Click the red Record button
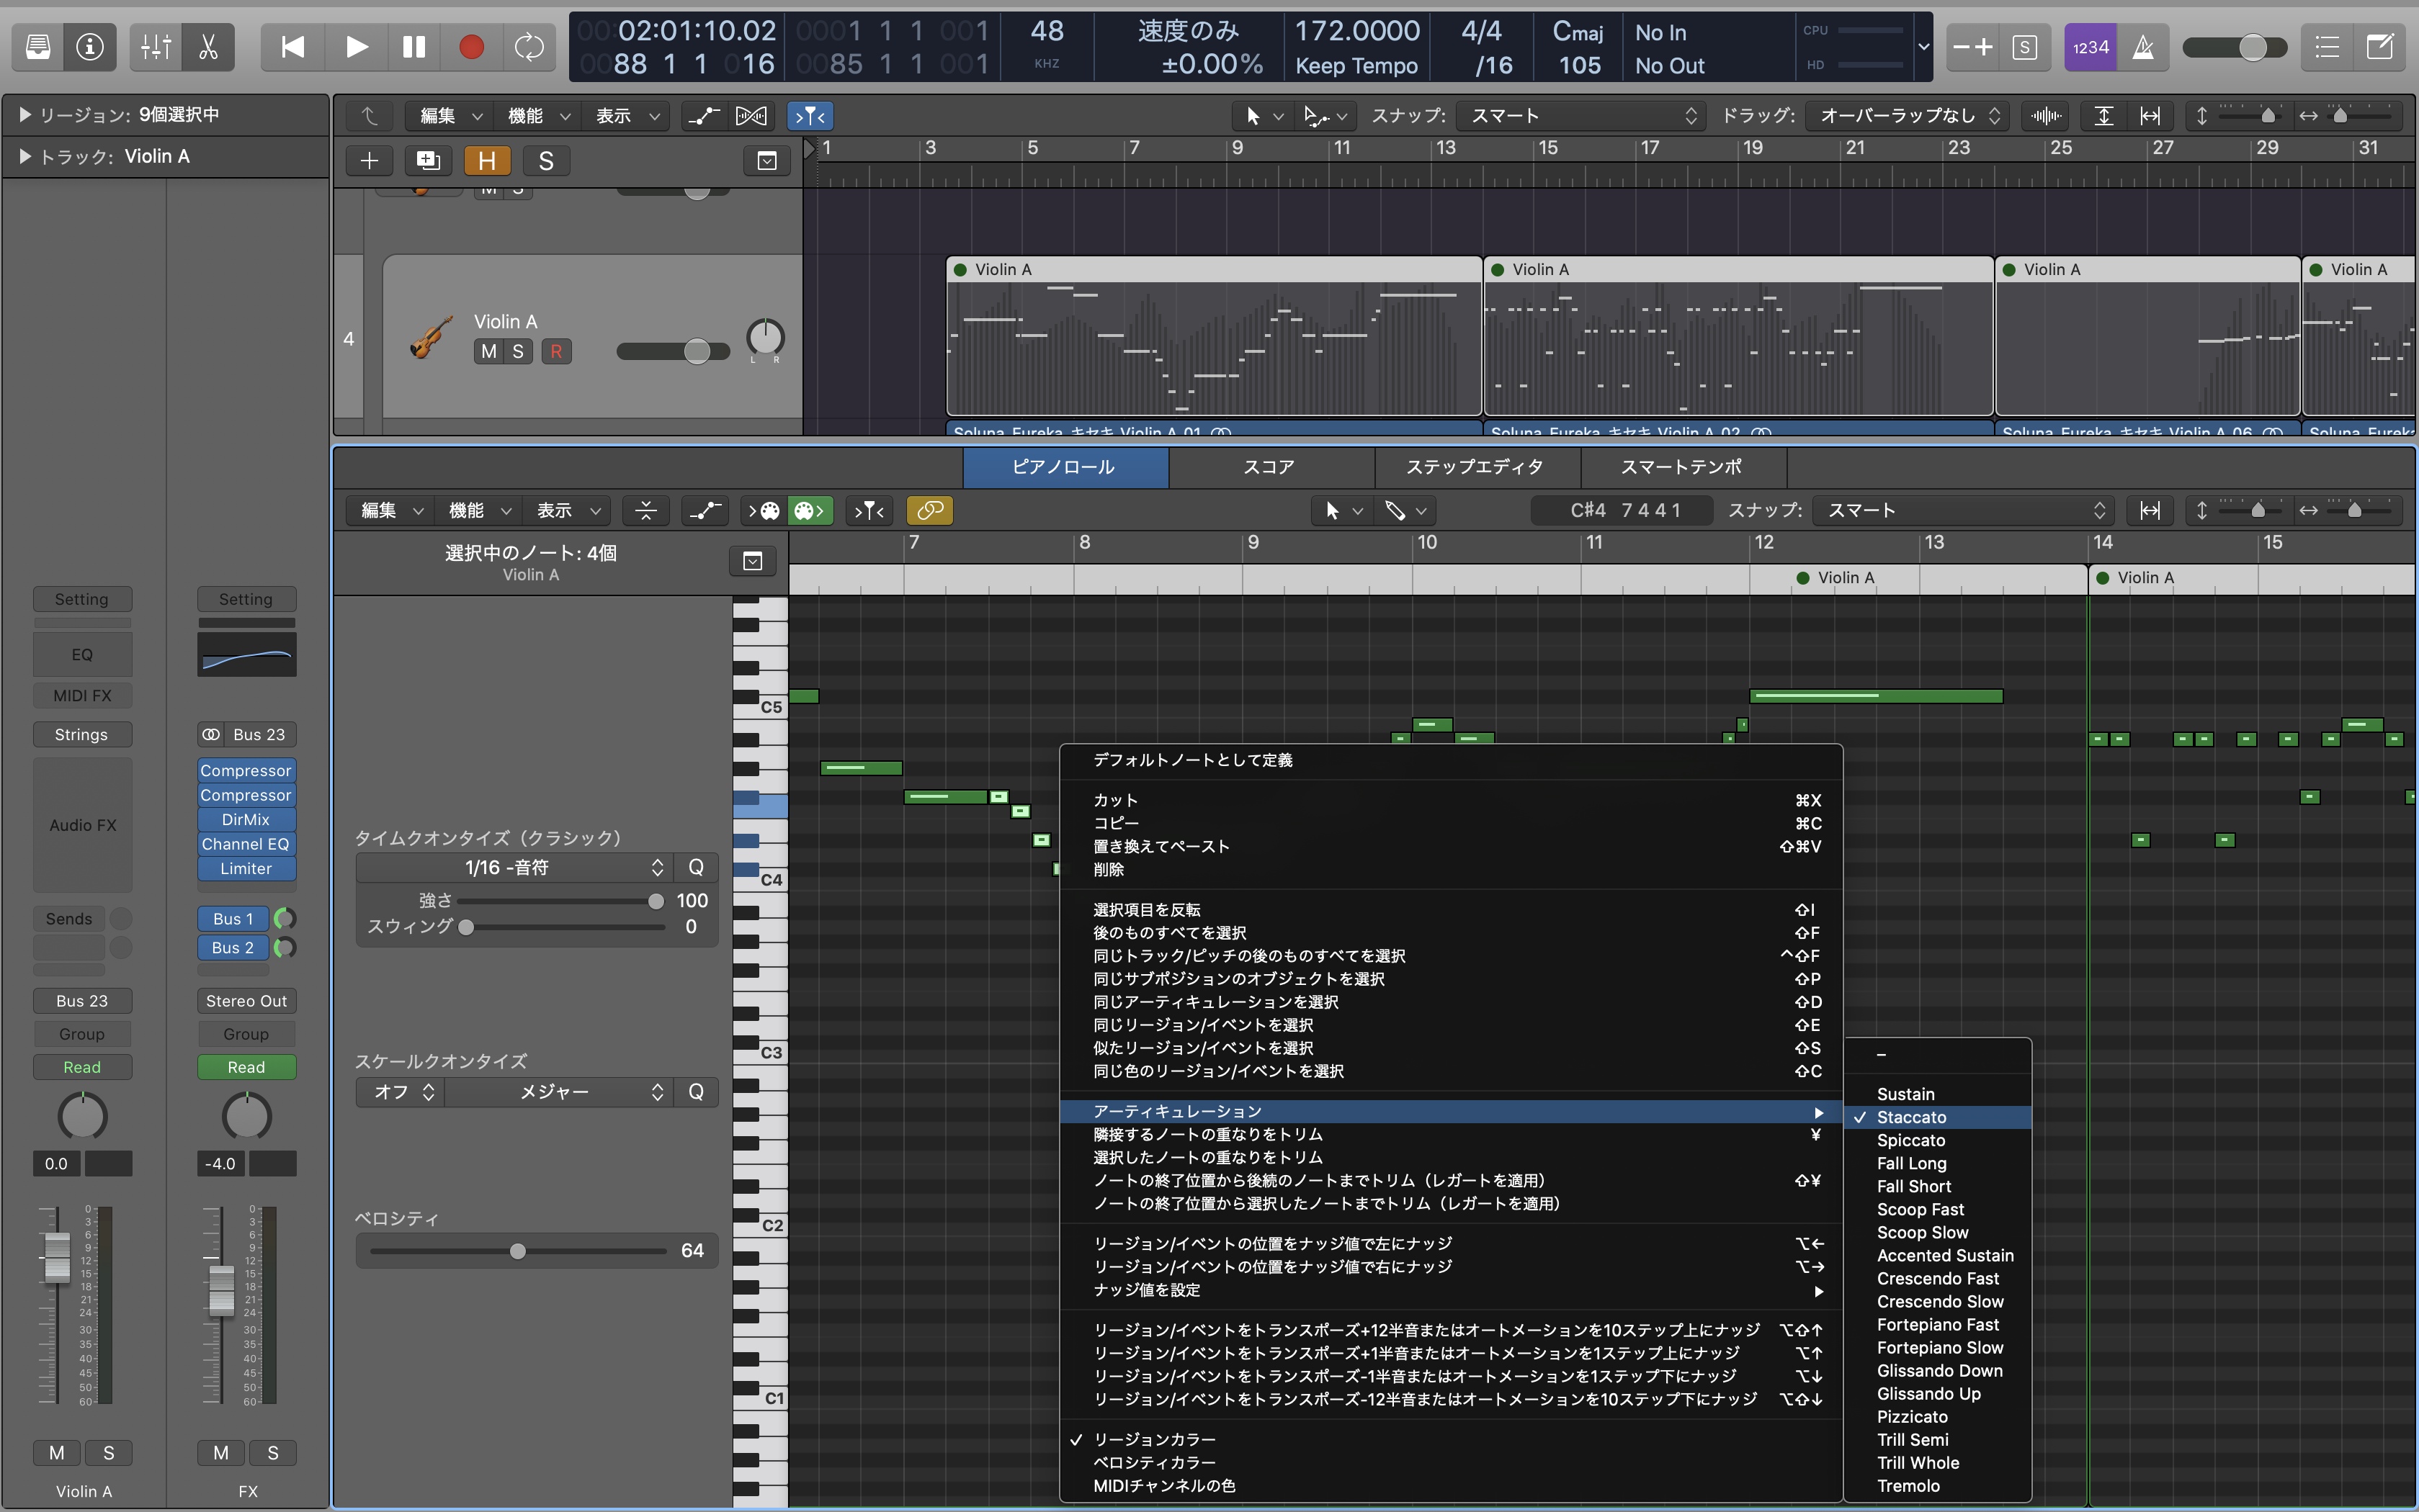 tap(471, 47)
